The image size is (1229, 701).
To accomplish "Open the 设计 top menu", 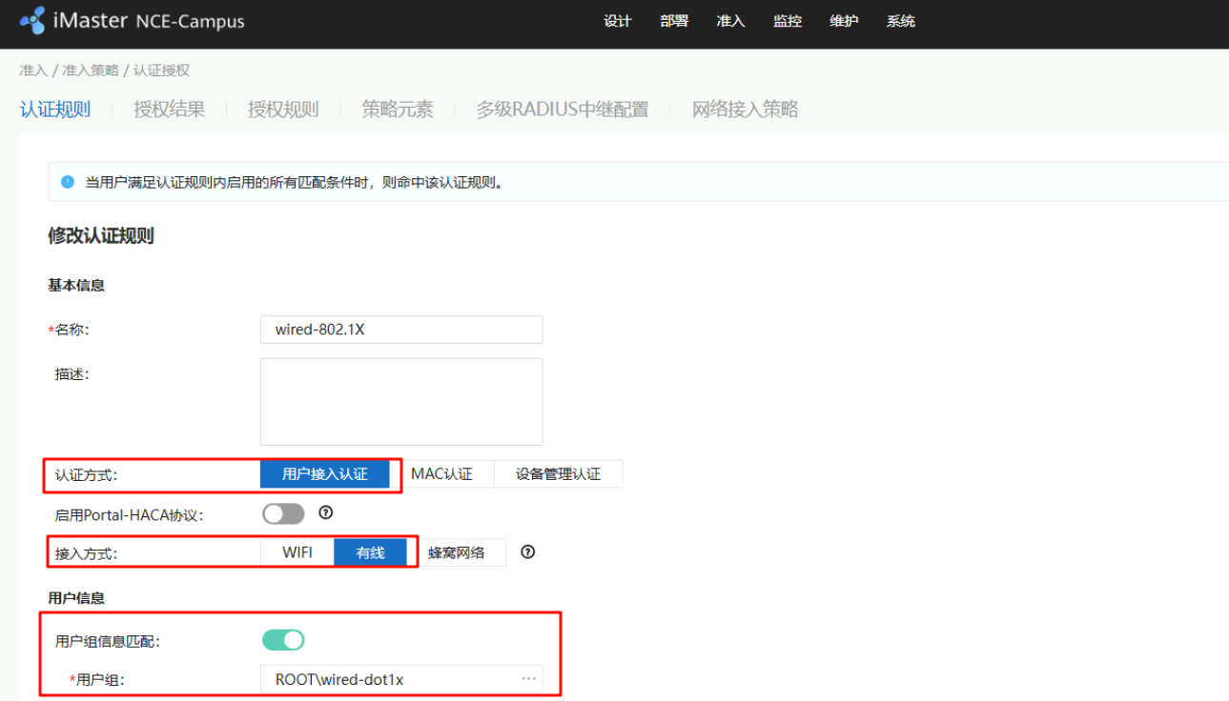I will [x=618, y=21].
